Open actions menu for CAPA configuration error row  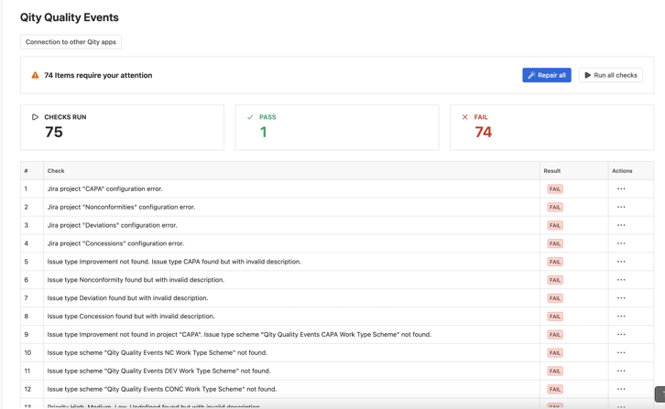621,189
